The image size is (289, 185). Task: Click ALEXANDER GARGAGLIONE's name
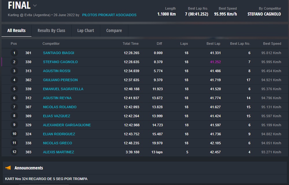click(x=67, y=125)
